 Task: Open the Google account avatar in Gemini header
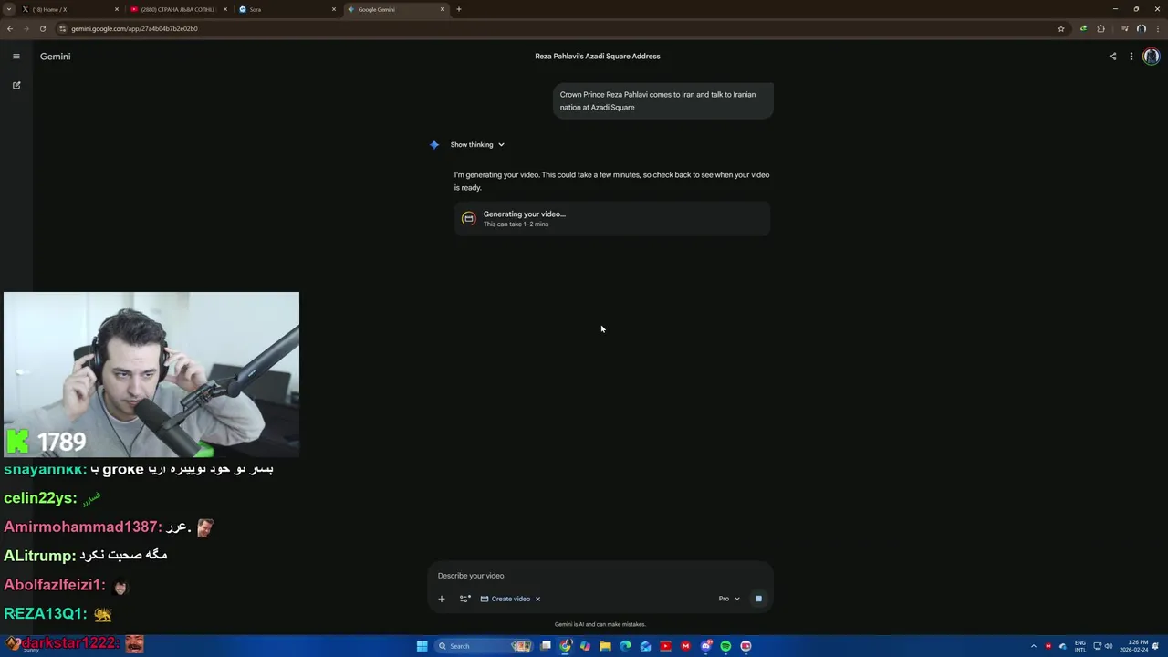[x=1152, y=57]
